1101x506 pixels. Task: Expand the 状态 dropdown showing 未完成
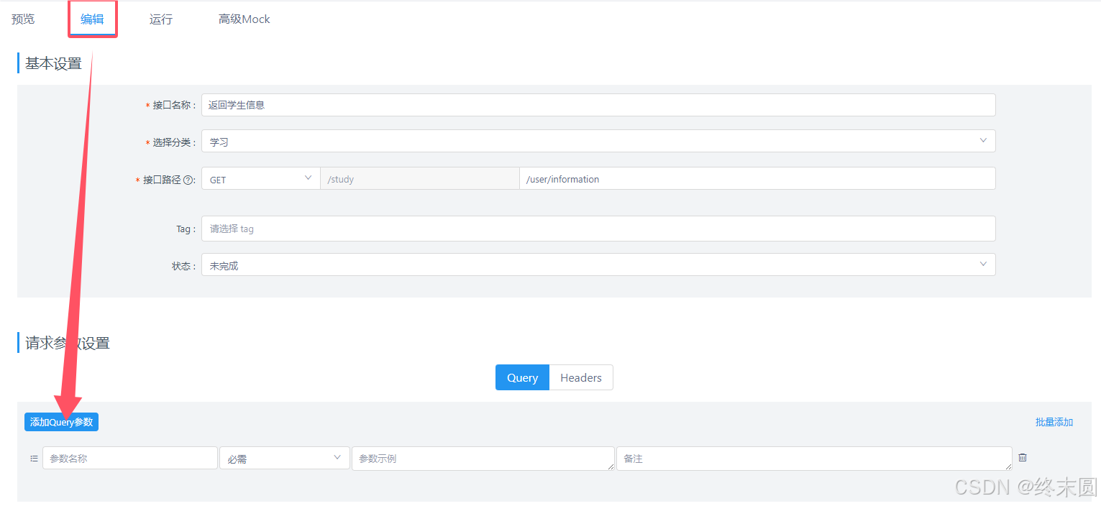598,264
